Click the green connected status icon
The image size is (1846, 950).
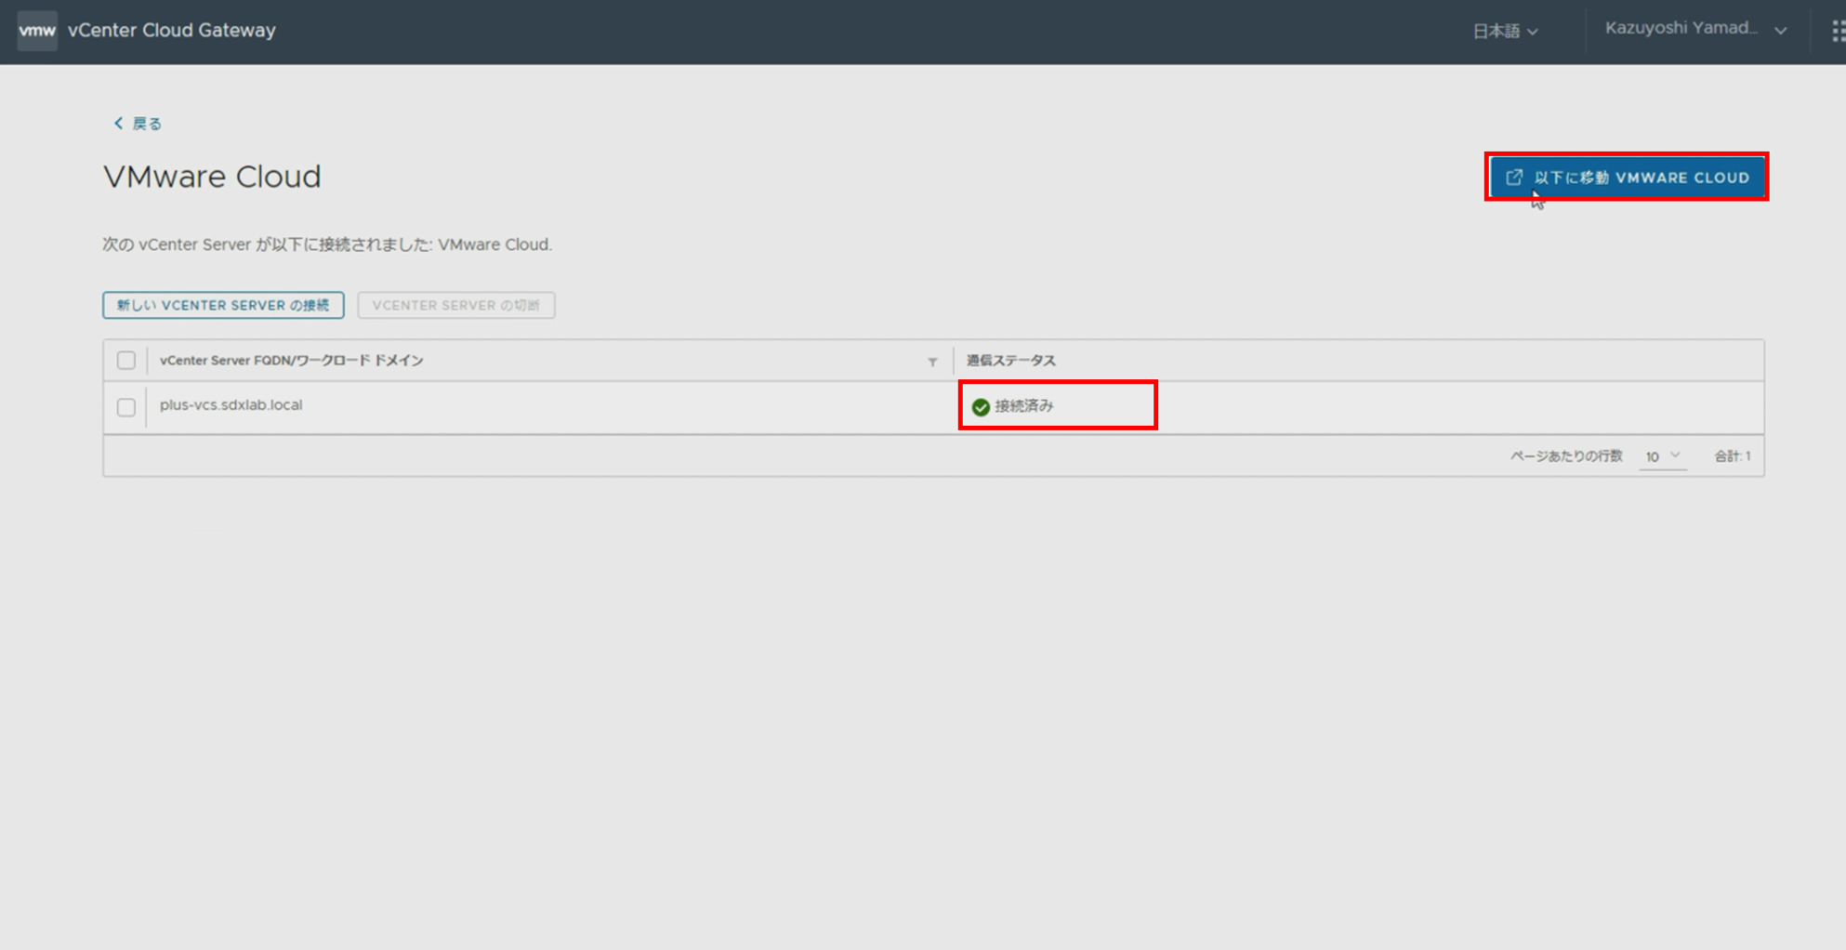[x=980, y=406]
